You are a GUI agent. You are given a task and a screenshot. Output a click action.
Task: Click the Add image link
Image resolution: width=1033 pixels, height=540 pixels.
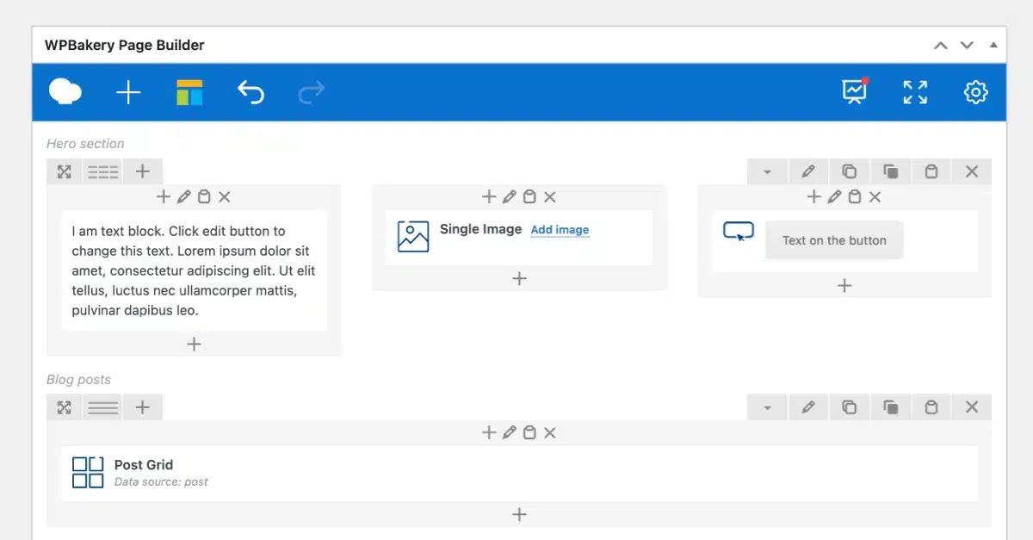[560, 229]
